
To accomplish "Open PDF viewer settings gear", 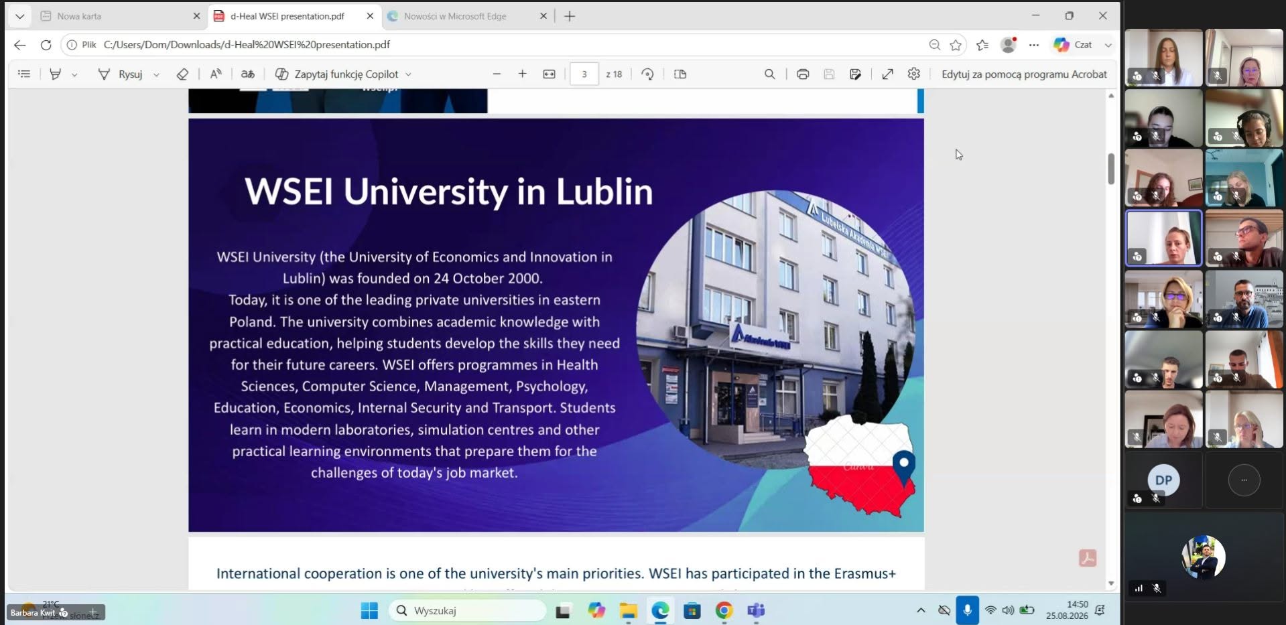I will [914, 74].
